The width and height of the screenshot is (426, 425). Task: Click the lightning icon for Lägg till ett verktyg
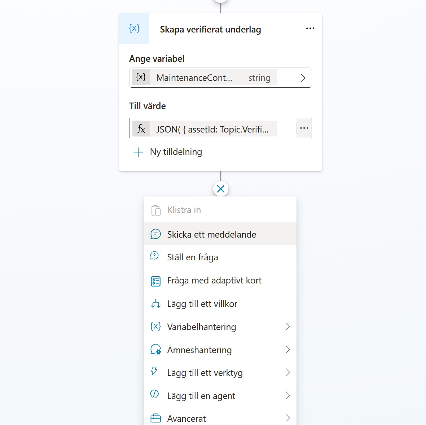(x=154, y=370)
